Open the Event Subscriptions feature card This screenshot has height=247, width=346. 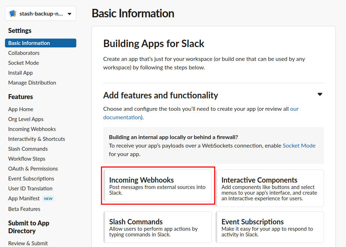point(270,227)
